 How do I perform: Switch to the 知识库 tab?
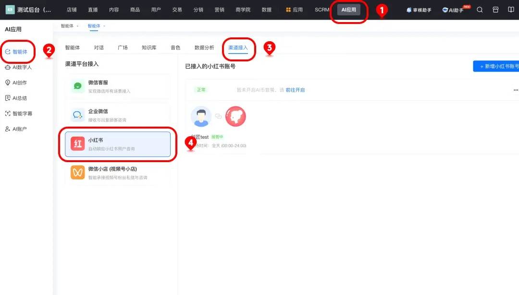(149, 47)
